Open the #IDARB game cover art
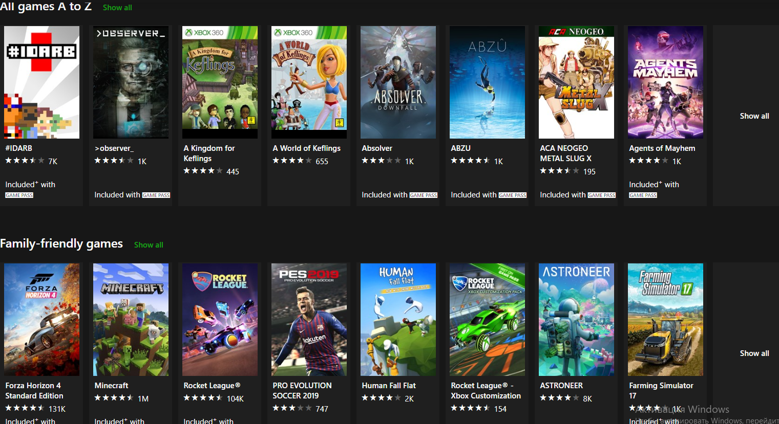 click(41, 82)
